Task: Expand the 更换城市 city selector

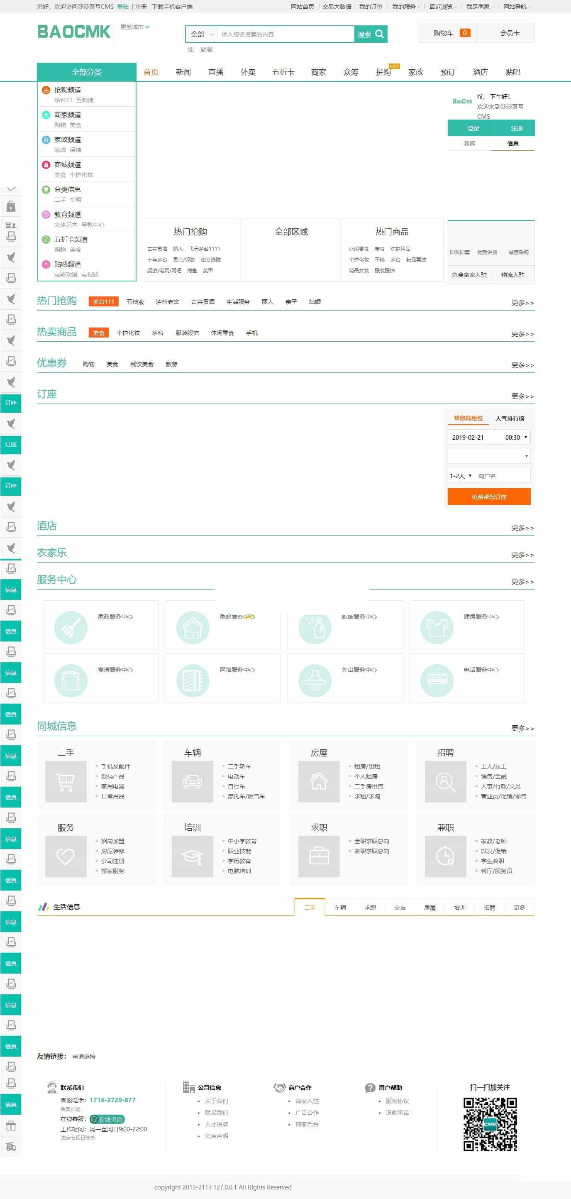Action: pos(135,27)
